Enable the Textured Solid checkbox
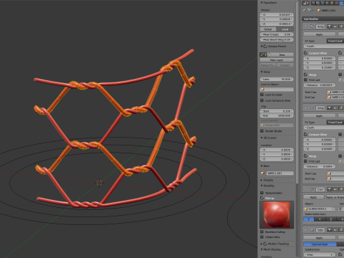The width and height of the screenshot is (344, 258). [x=262, y=193]
